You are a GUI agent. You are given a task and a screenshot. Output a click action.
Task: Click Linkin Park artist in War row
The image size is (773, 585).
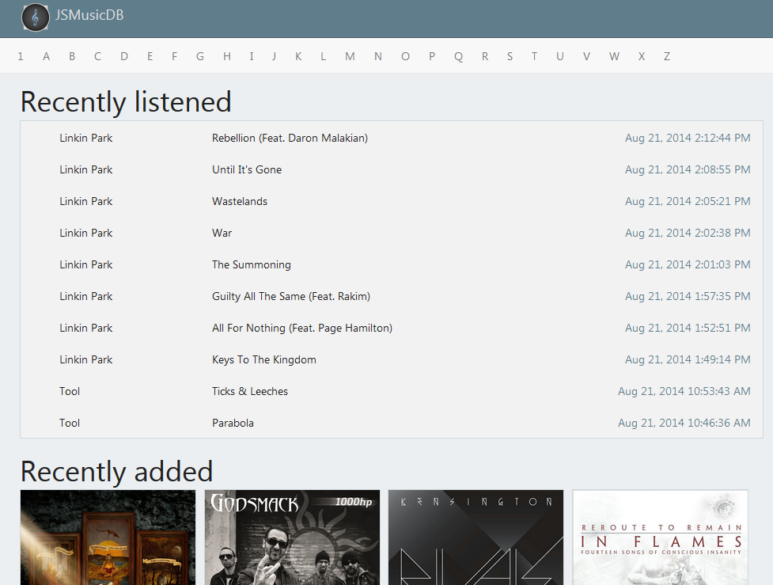(x=85, y=233)
